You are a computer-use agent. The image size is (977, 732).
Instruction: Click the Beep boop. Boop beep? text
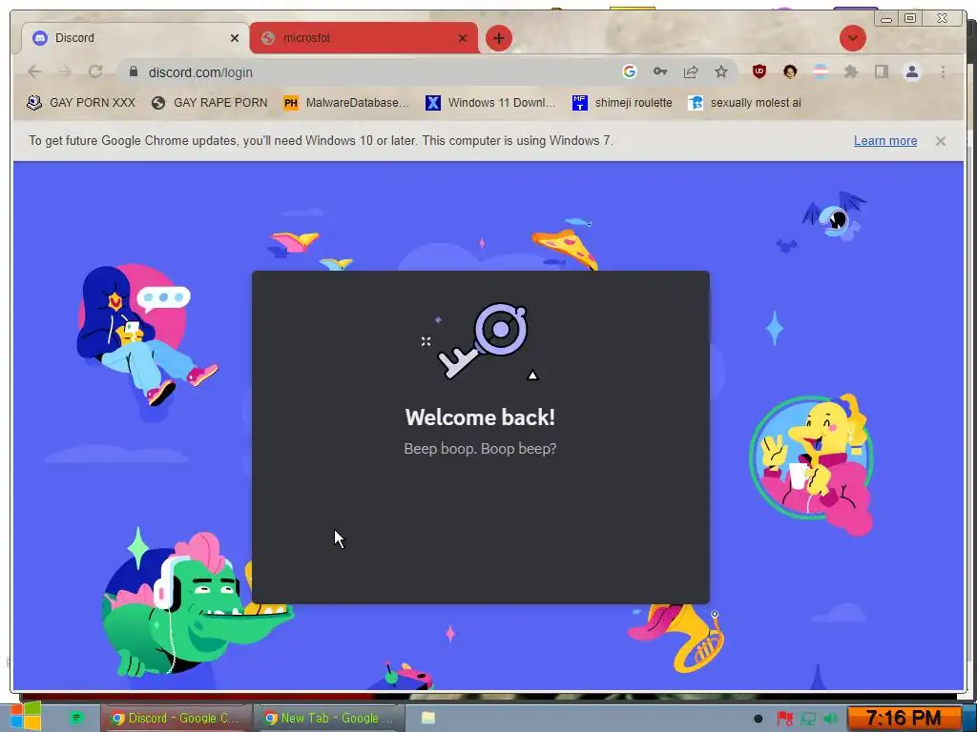coord(480,449)
